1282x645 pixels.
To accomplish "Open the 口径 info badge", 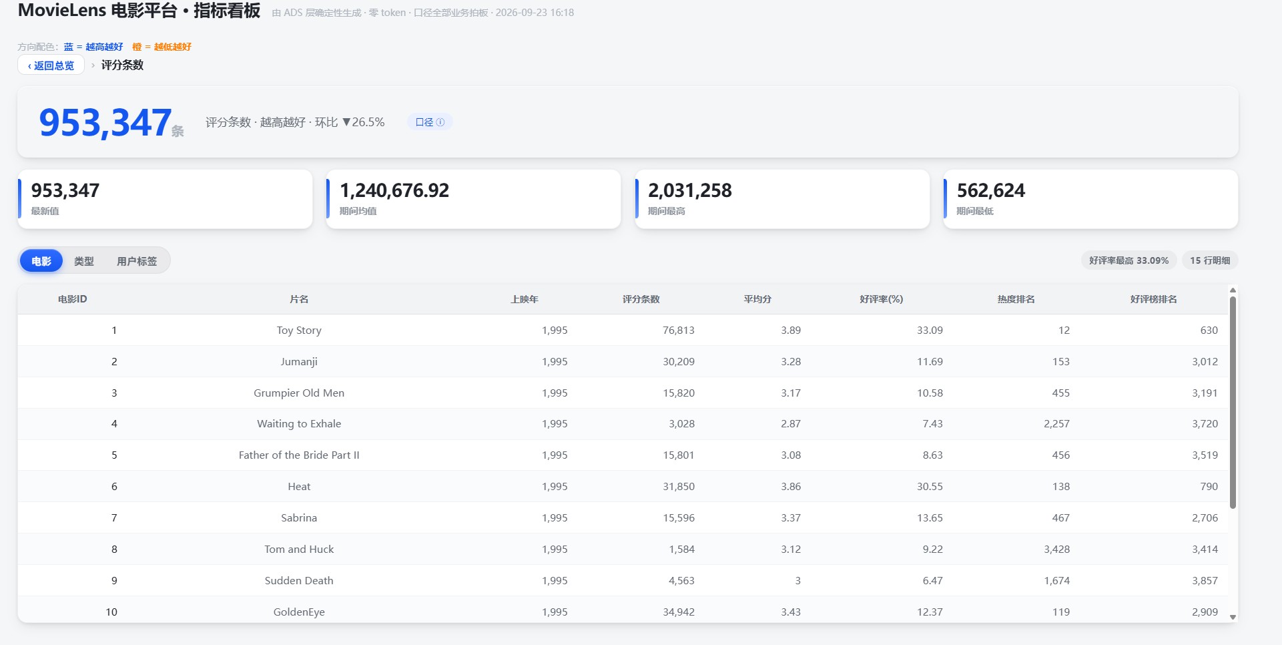I will pos(430,122).
